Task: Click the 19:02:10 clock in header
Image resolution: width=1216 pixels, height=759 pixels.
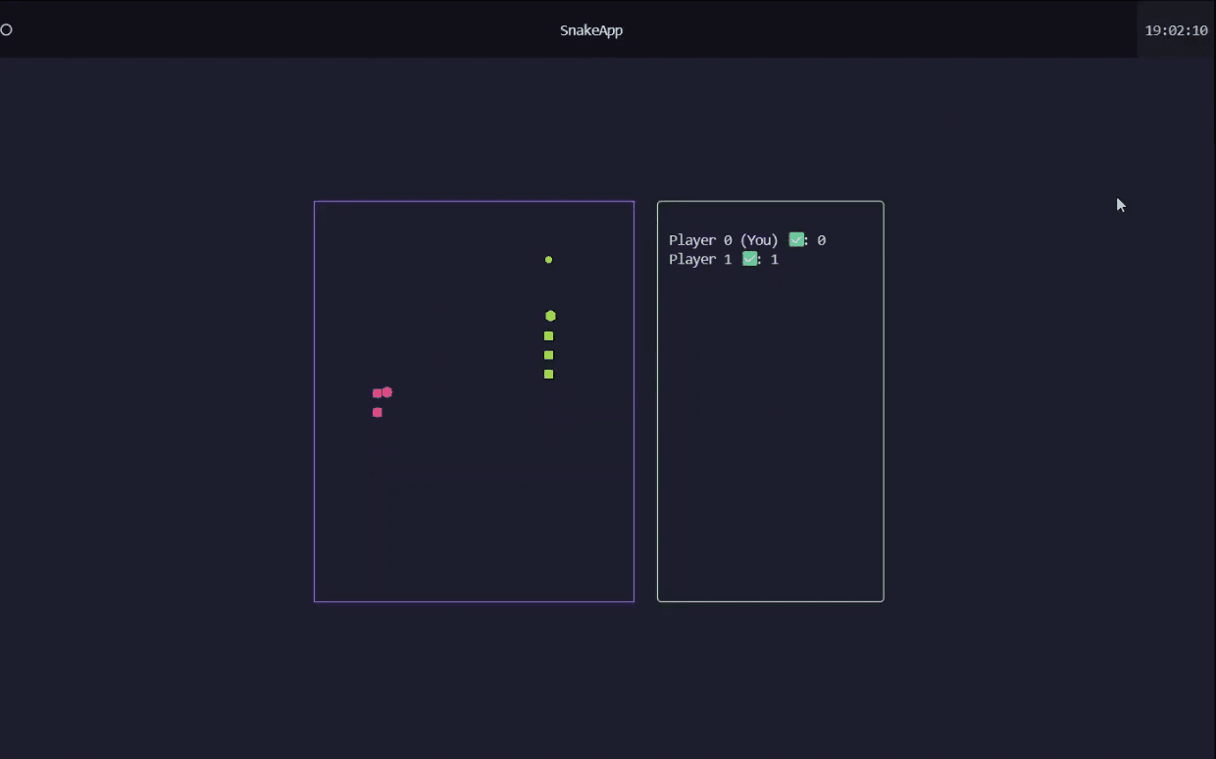Action: coord(1176,30)
